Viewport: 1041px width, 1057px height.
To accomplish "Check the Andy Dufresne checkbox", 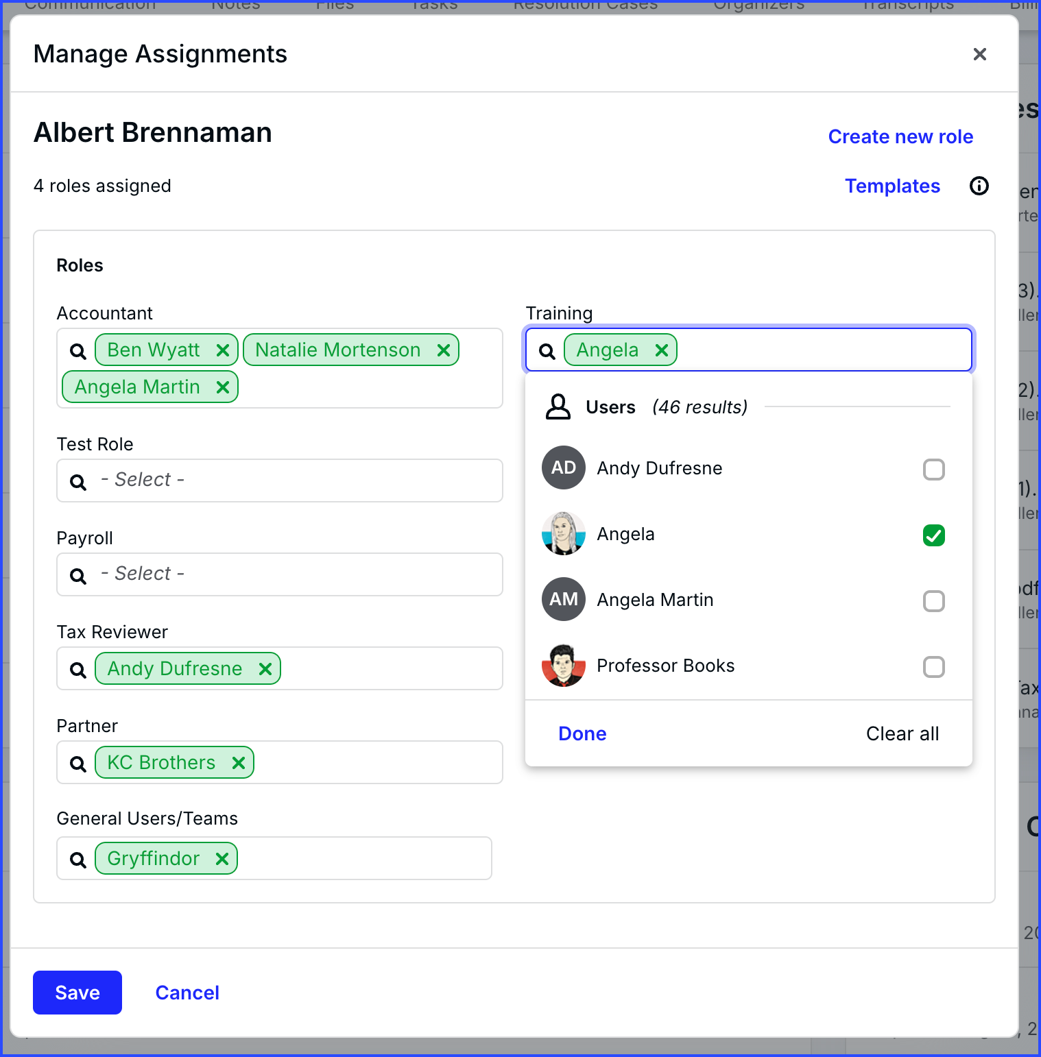I will click(x=933, y=470).
